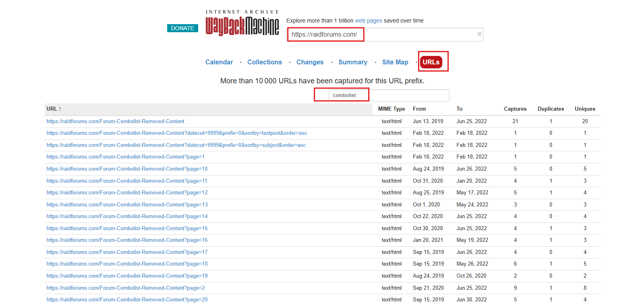Clear the URL search box with X
The width and height of the screenshot is (630, 303).
pos(479,34)
